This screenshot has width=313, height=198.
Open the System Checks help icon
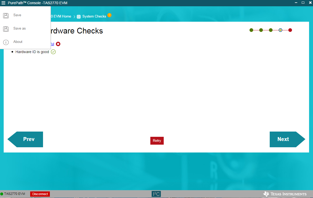coord(109,15)
